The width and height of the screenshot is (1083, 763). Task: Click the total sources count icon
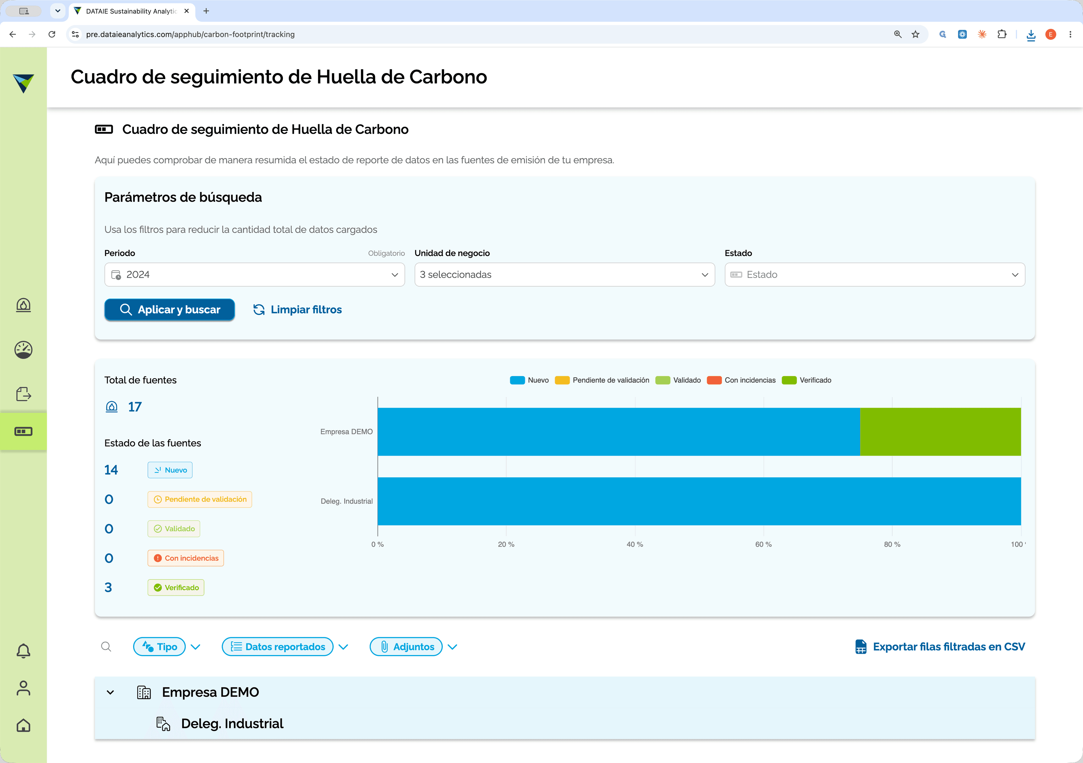[111, 407]
